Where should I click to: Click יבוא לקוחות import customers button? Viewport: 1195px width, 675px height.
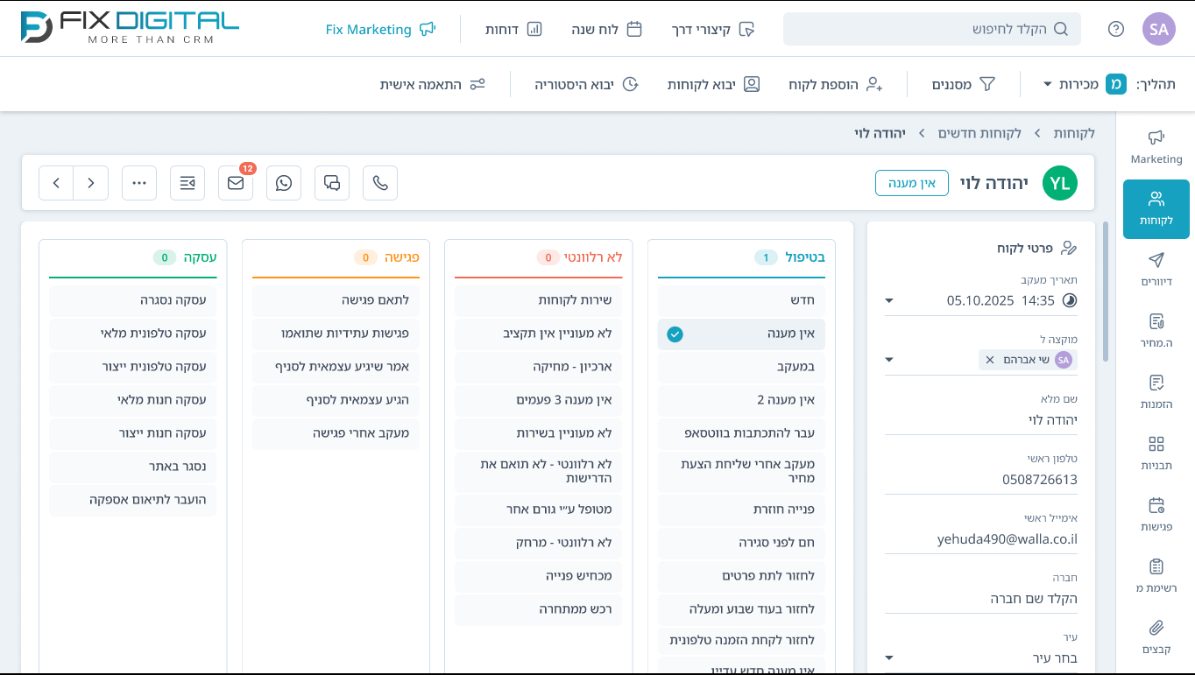point(714,84)
